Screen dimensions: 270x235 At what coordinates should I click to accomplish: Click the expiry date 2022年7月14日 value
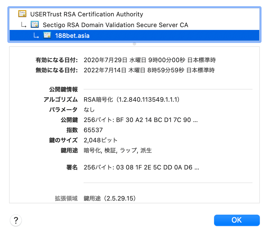coord(149,70)
